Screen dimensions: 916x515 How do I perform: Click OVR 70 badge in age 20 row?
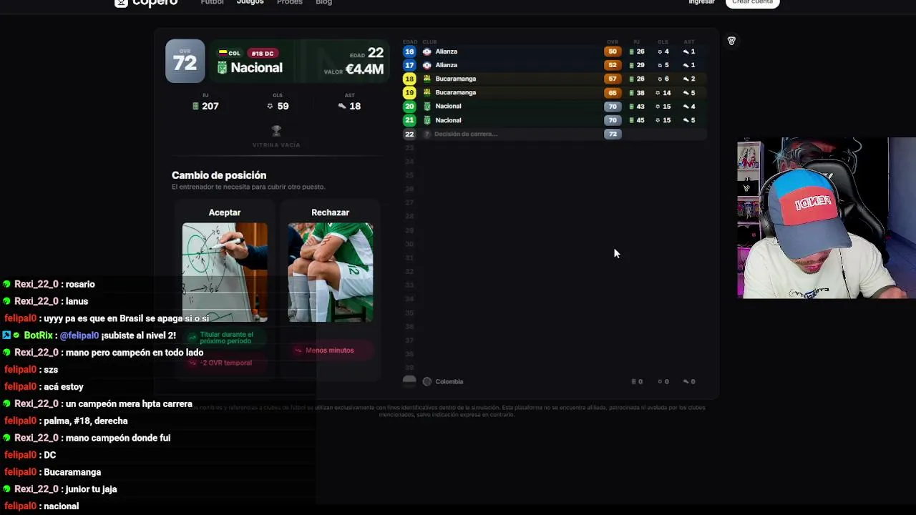pyautogui.click(x=613, y=107)
